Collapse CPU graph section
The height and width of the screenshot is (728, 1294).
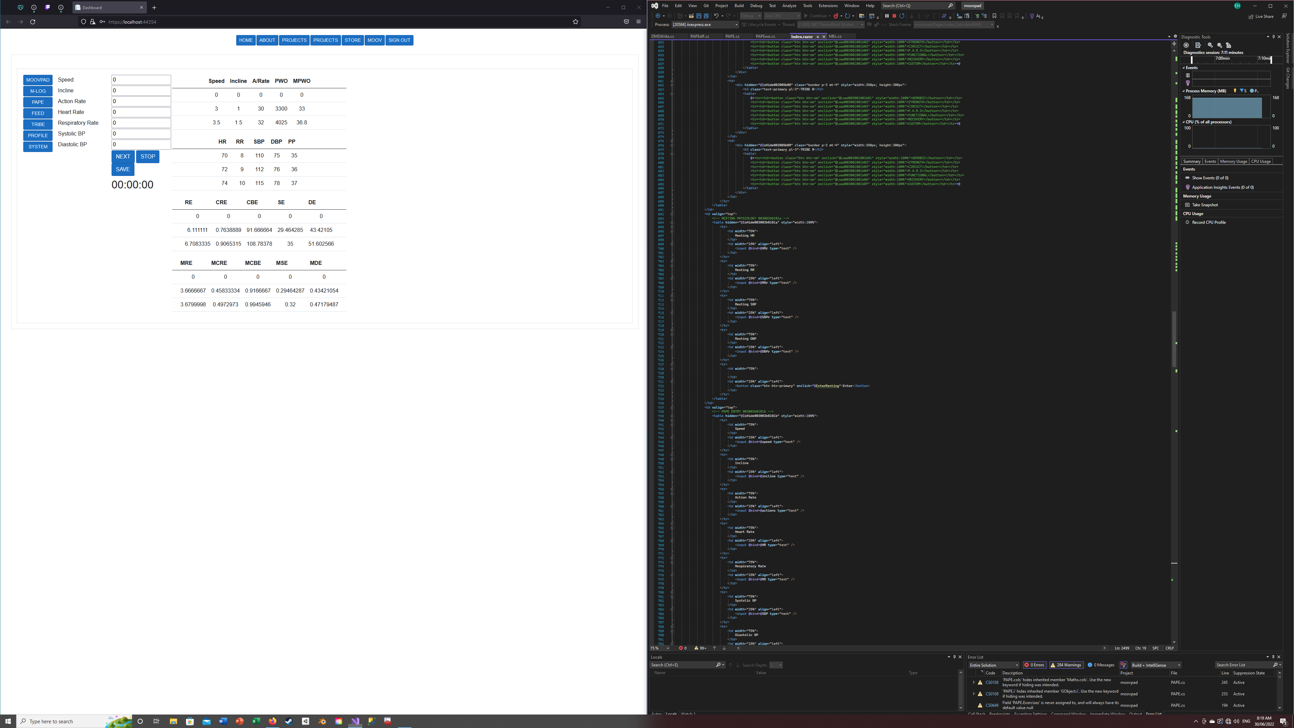tap(1183, 122)
